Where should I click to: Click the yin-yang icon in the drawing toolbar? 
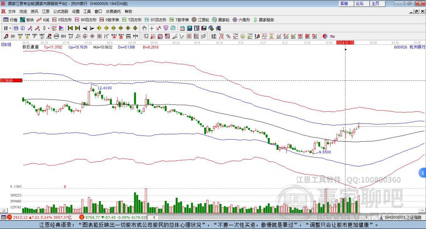[x=325, y=36]
